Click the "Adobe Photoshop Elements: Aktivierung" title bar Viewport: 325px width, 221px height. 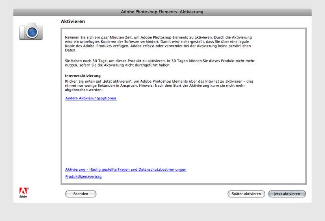coord(162,12)
